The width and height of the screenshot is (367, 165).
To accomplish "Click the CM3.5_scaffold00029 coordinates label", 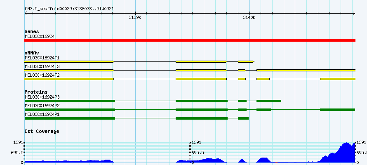I will click(x=70, y=9).
